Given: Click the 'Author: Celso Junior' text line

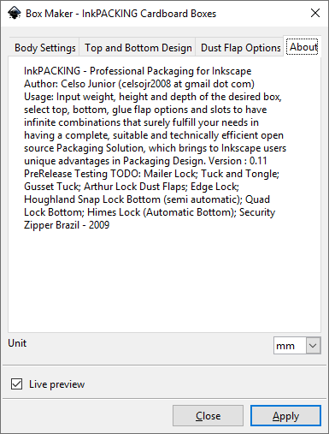Looking at the screenshot, I should (139, 84).
